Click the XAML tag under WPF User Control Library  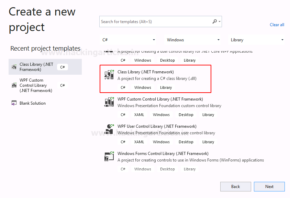(139, 142)
